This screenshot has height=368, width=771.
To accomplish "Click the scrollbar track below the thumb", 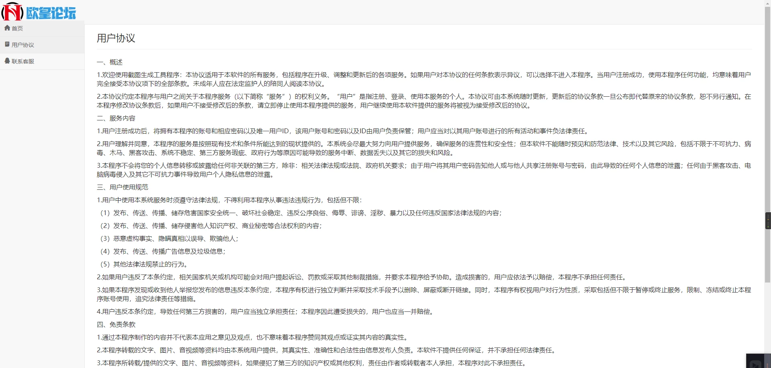I will coord(767,321).
